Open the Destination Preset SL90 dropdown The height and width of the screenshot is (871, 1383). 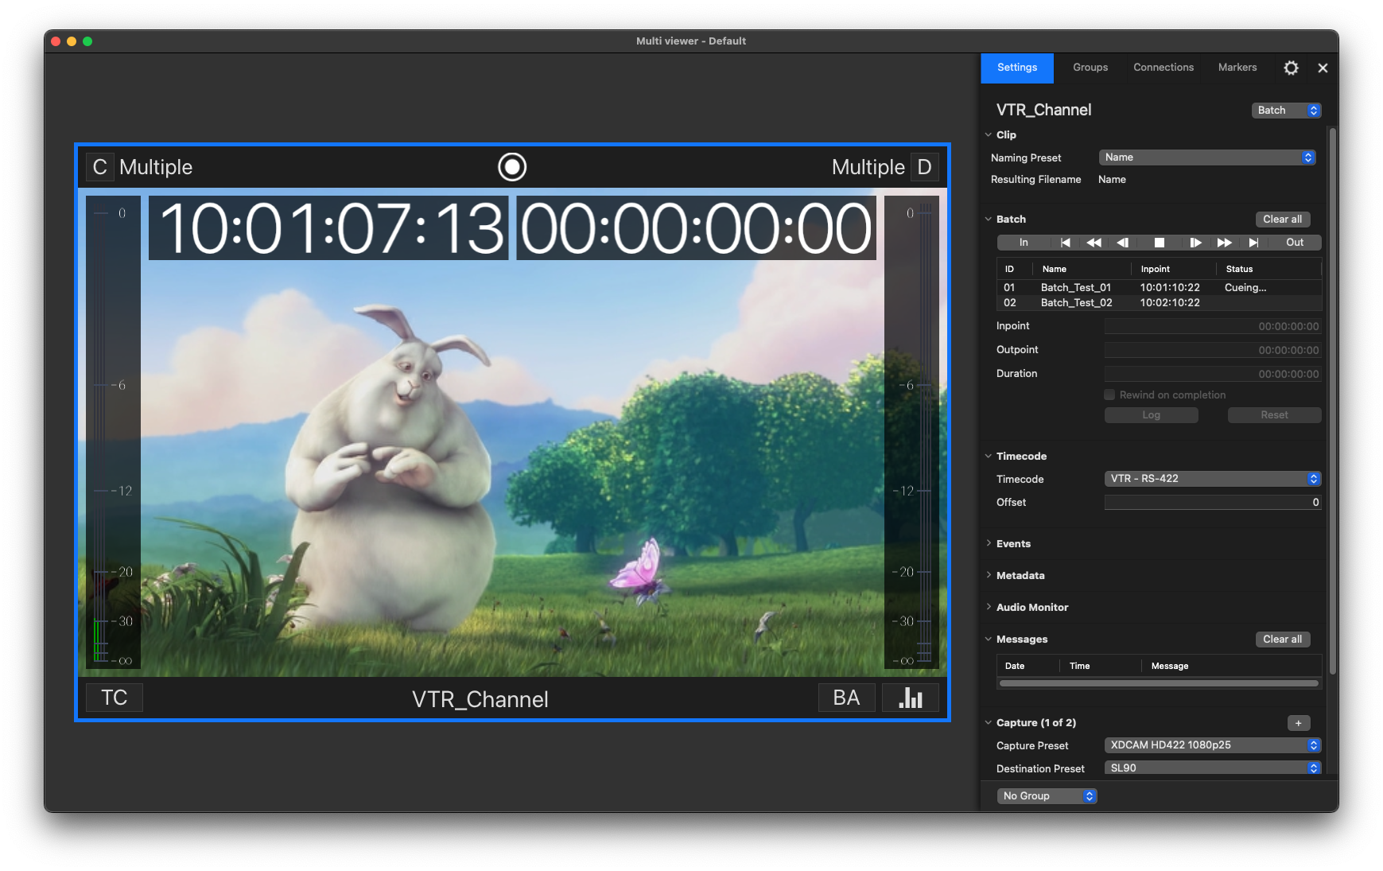pyautogui.click(x=1213, y=768)
